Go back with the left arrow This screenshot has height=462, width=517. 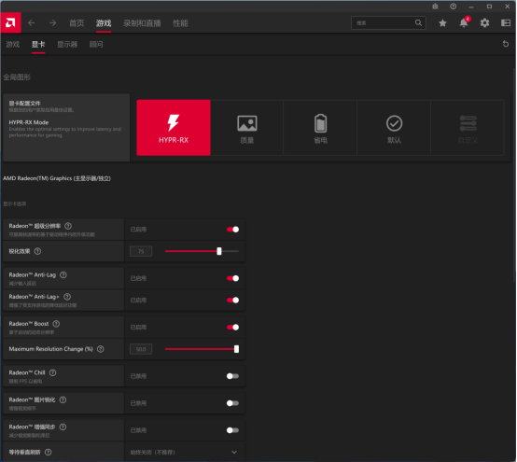(32, 23)
